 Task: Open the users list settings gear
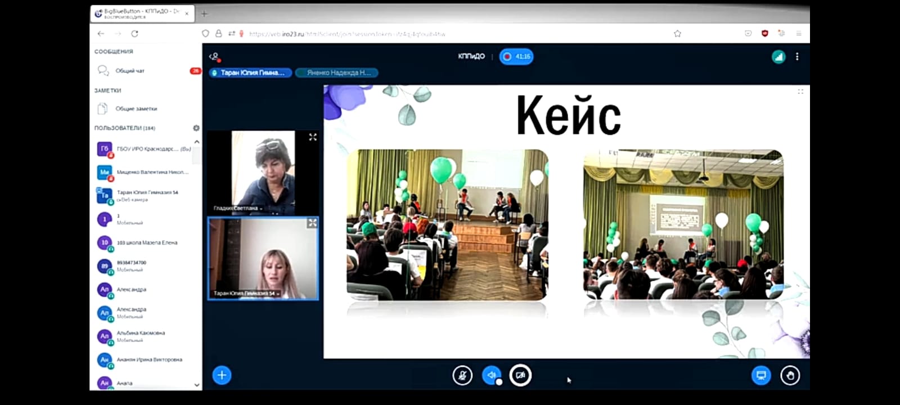pyautogui.click(x=196, y=128)
